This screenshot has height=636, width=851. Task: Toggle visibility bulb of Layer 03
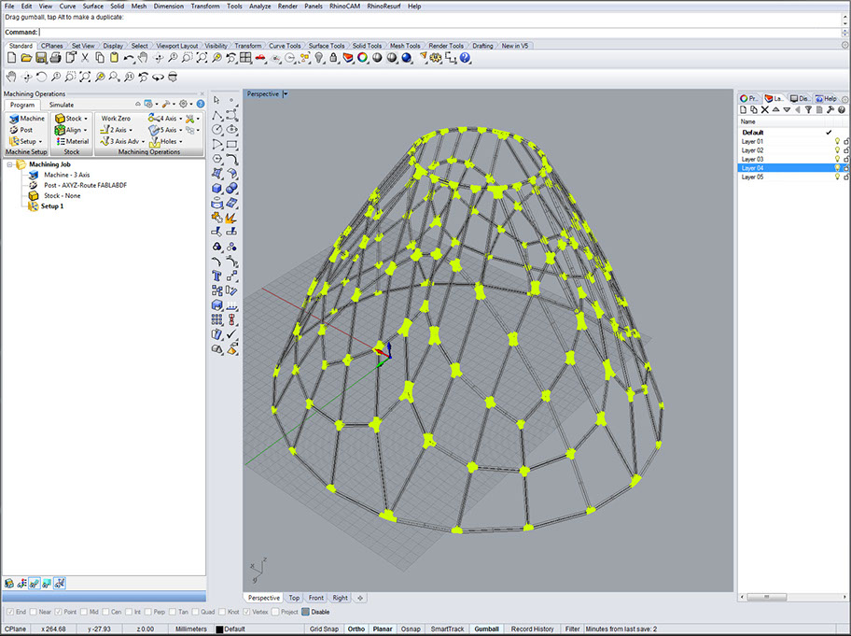837,159
